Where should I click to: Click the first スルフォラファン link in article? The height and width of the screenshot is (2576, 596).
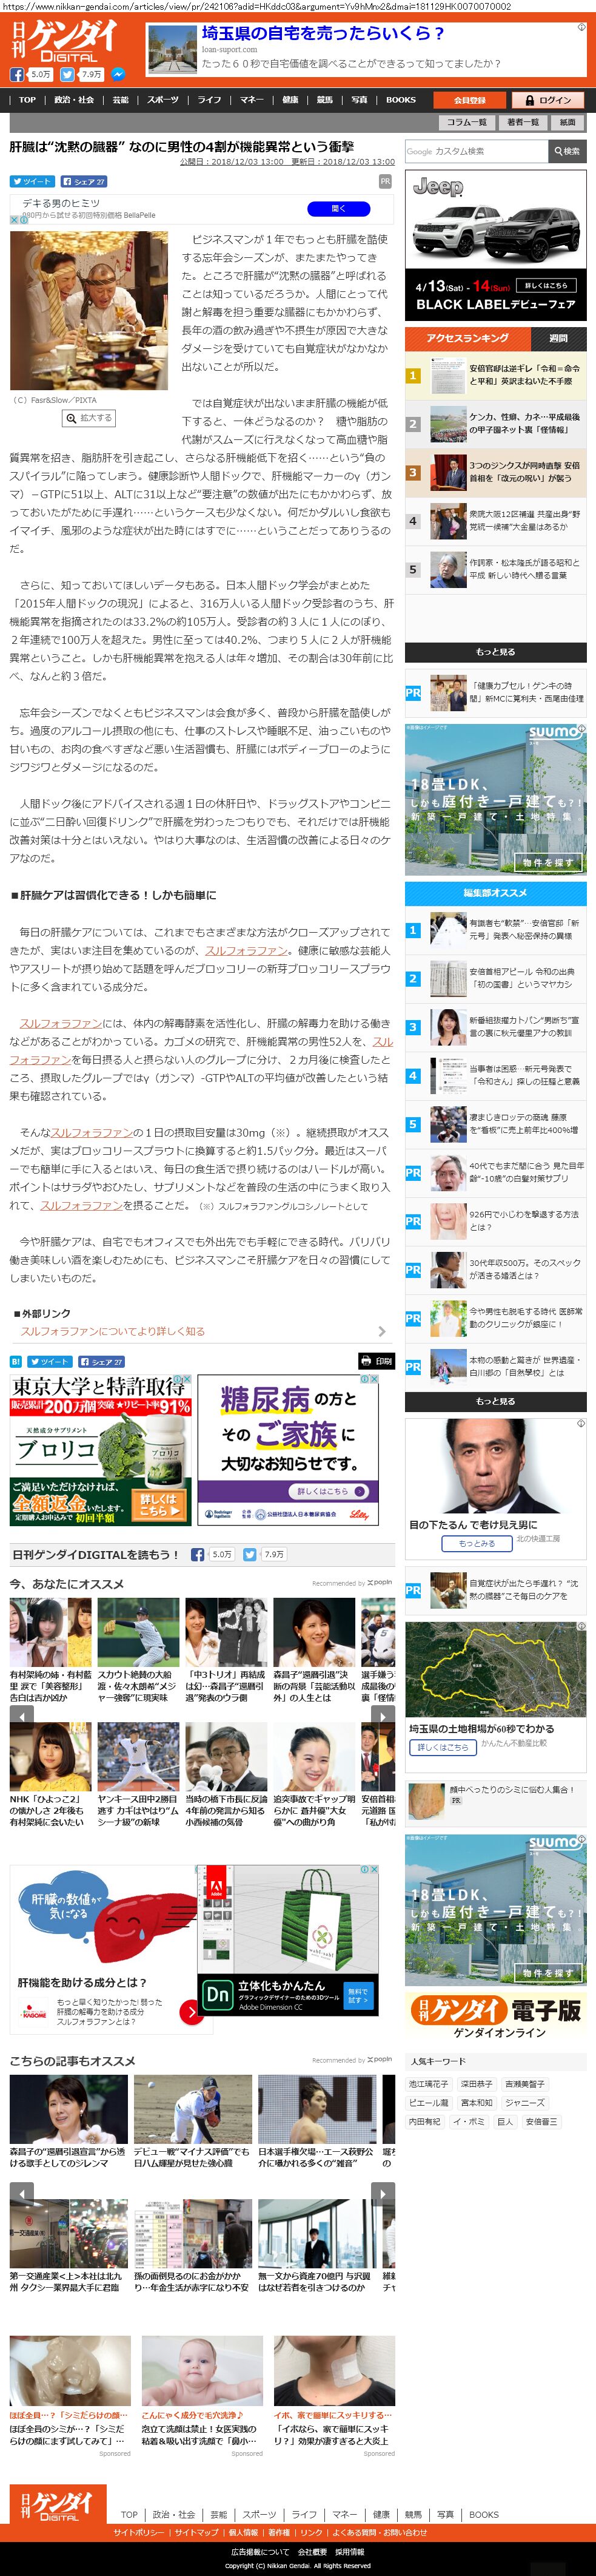click(246, 950)
